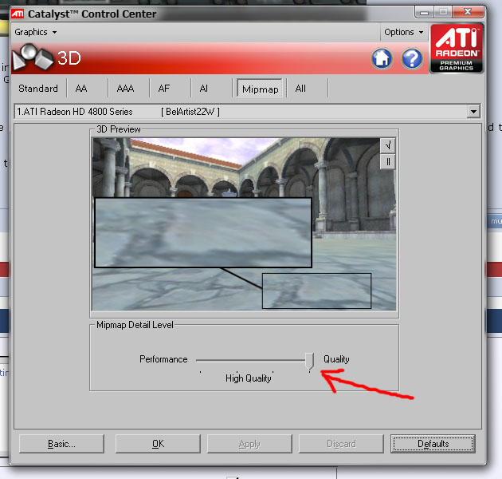Click the "Quality" slider label
Image resolution: width=502 pixels, height=479 pixels.
tap(336, 359)
